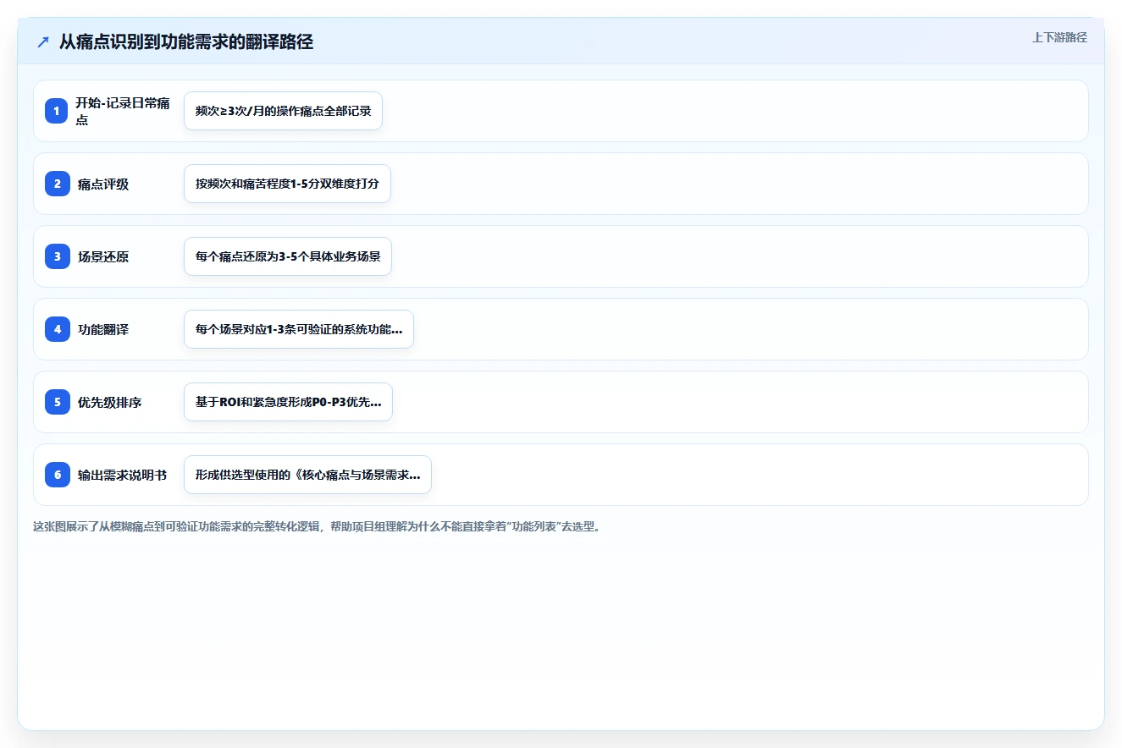The width and height of the screenshot is (1122, 748).
Task: Click the 优先级排序 step label
Action: coord(110,402)
